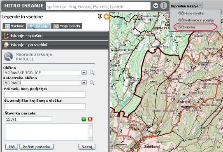The image size is (223, 152).
Task: Choose IŠČI Hišne številke option
Action: (191, 13)
